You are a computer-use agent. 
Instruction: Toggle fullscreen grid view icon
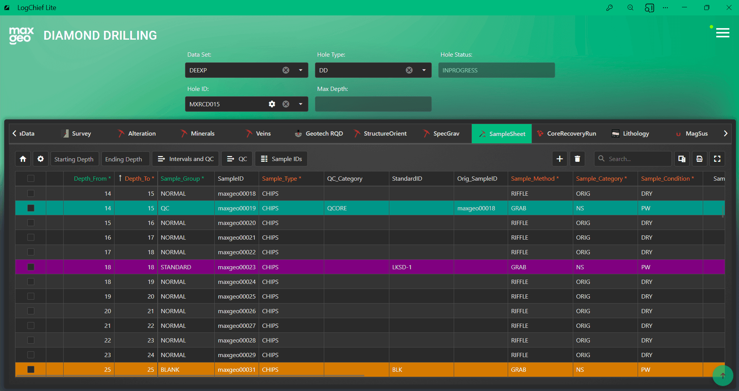tap(717, 159)
